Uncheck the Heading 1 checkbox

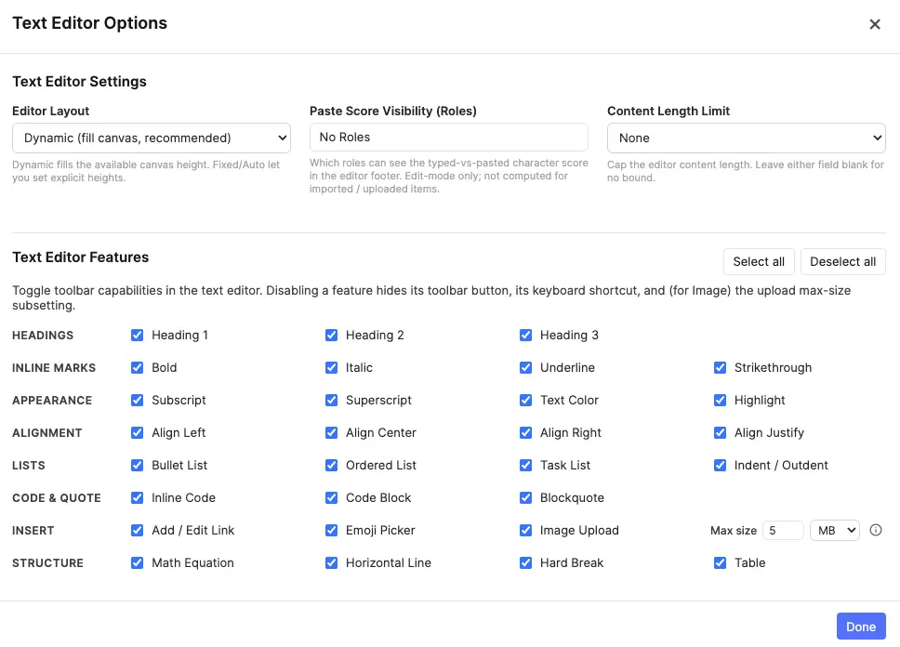(137, 335)
